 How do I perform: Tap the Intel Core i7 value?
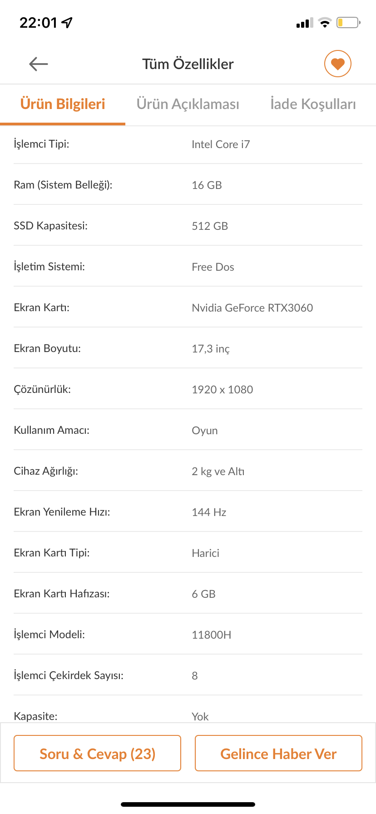coord(221,144)
